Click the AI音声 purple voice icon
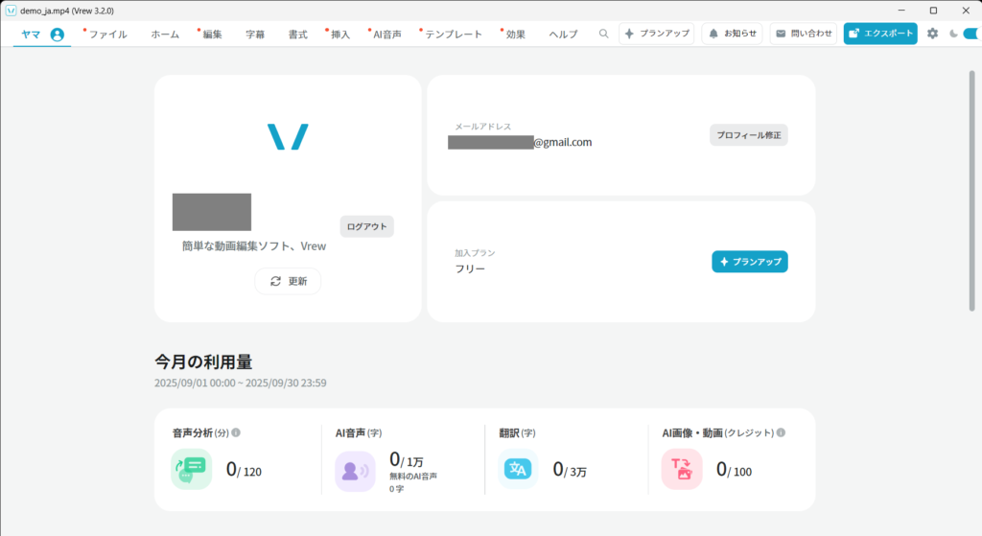 point(355,470)
